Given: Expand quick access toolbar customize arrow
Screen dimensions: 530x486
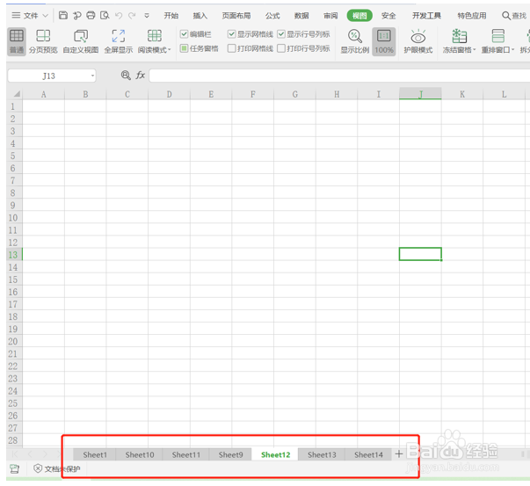Looking at the screenshot, I should point(147,16).
